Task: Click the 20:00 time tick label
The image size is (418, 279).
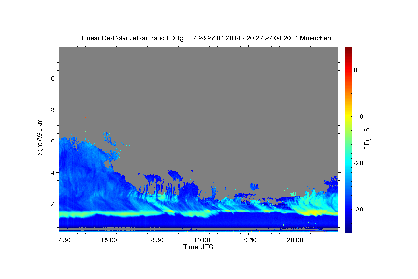Action: [x=295, y=240]
